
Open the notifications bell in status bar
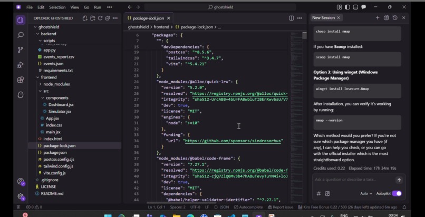click(x=404, y=207)
